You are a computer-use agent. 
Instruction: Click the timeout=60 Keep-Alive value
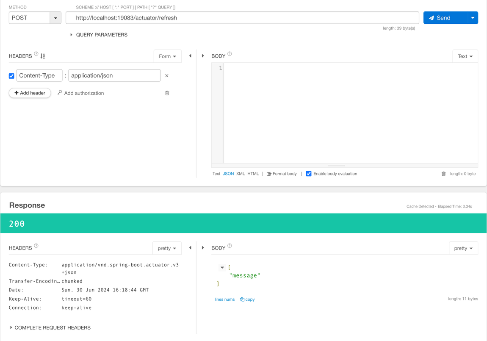(76, 299)
